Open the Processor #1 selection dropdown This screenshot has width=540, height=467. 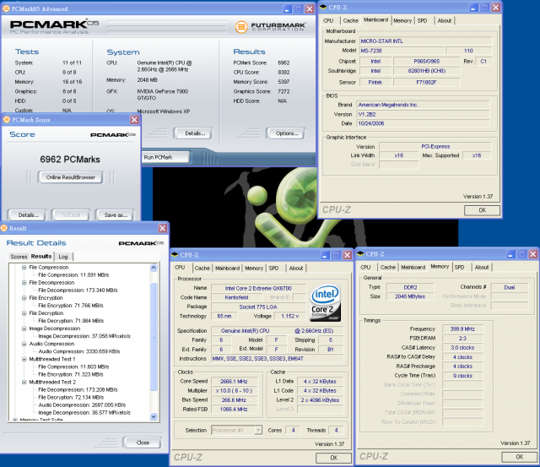coord(258,430)
